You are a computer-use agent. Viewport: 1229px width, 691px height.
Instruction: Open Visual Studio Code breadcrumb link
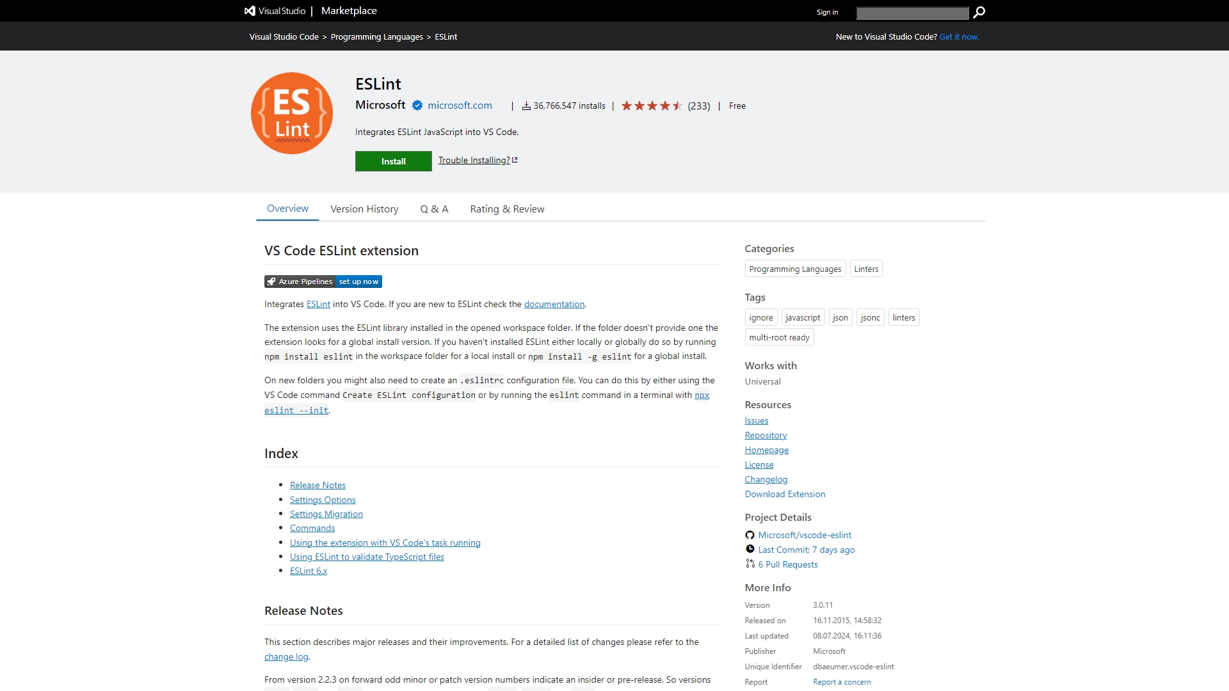point(284,36)
